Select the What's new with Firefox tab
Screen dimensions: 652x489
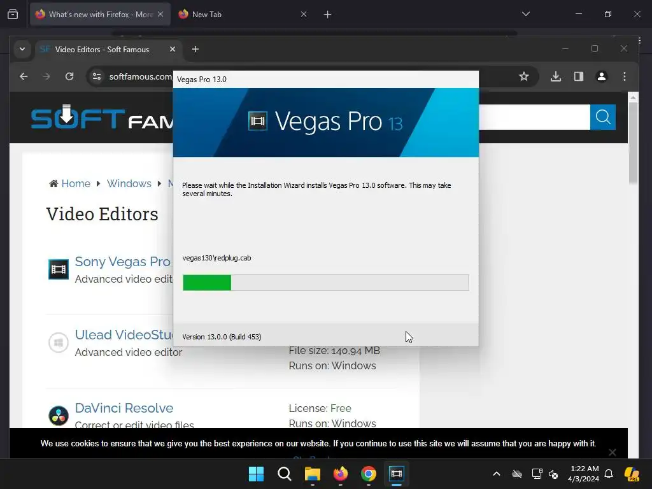click(100, 14)
